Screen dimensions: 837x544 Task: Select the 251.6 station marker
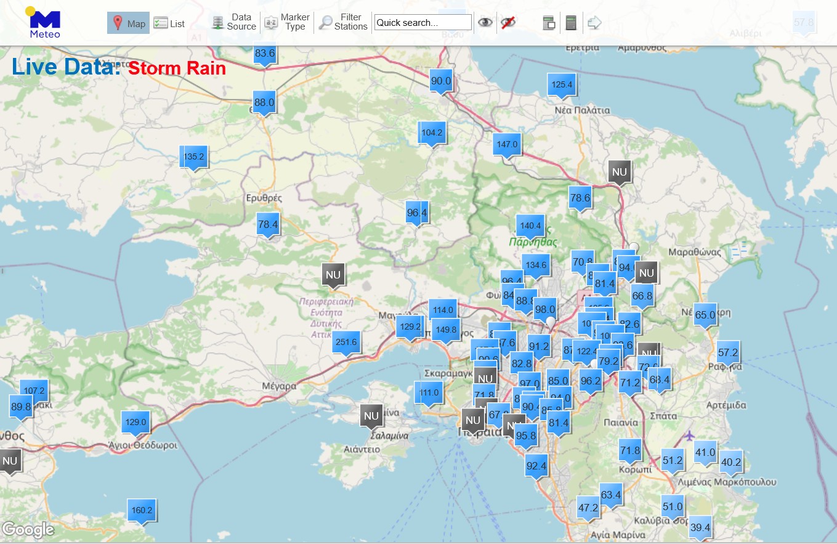tap(346, 342)
